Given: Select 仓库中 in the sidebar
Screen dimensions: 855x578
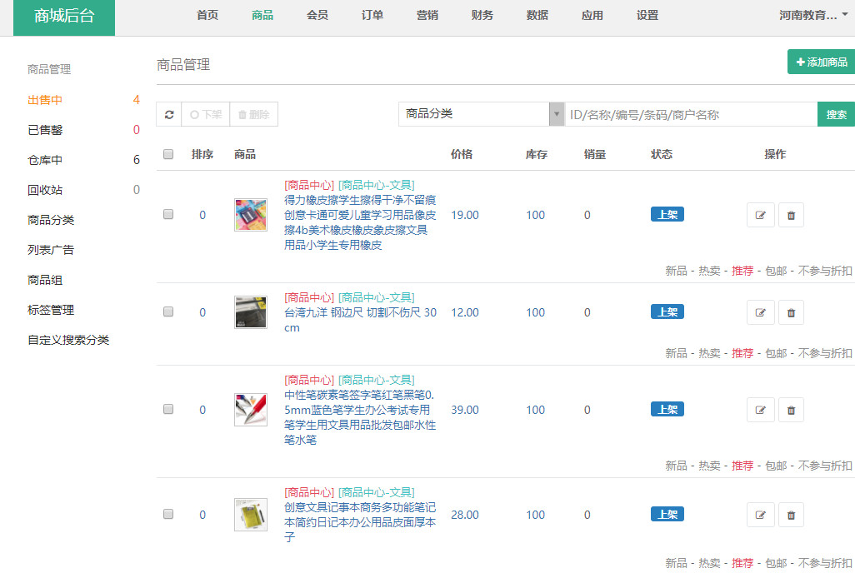Looking at the screenshot, I should (x=45, y=160).
